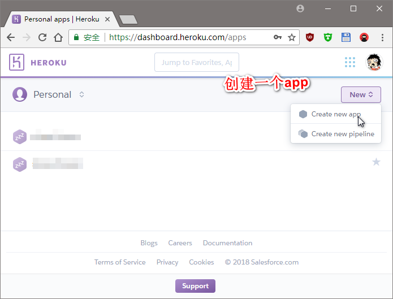
Task: Open the Documentation footer link
Action: tap(227, 243)
